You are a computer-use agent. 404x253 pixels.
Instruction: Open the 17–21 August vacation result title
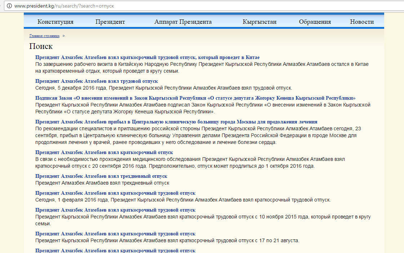click(x=115, y=234)
